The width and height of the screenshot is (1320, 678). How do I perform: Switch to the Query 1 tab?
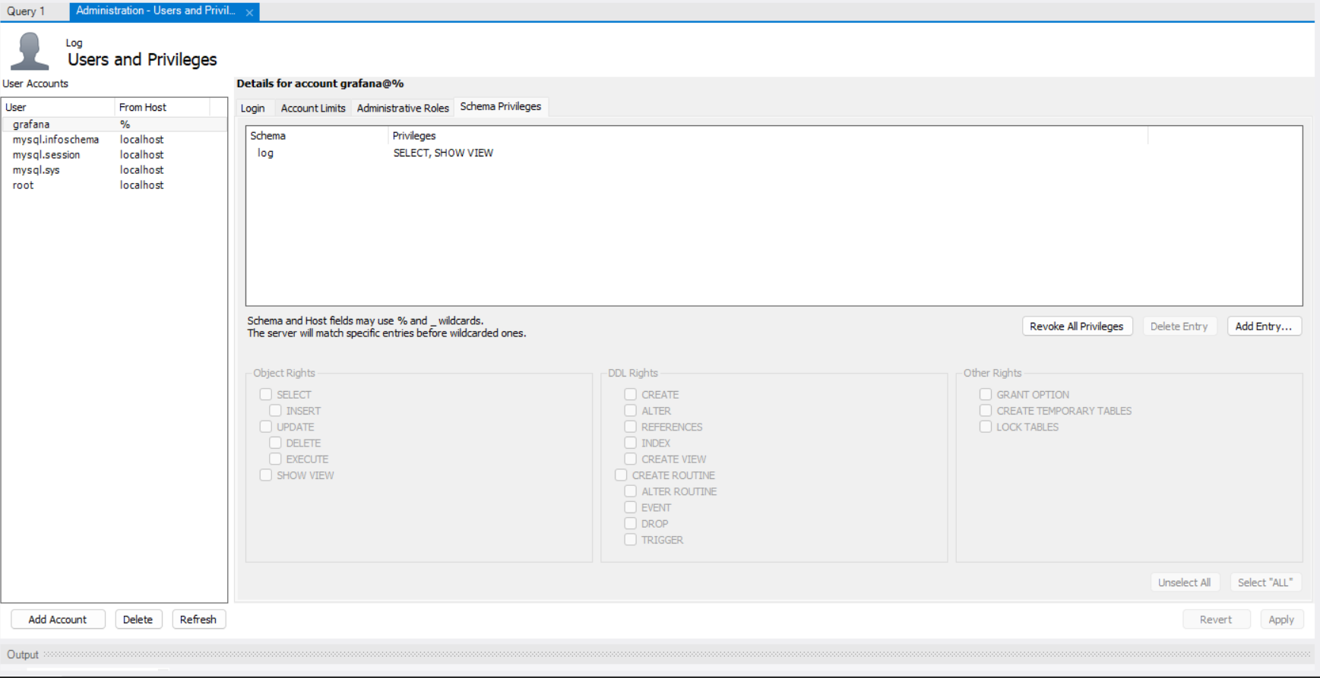click(x=27, y=11)
